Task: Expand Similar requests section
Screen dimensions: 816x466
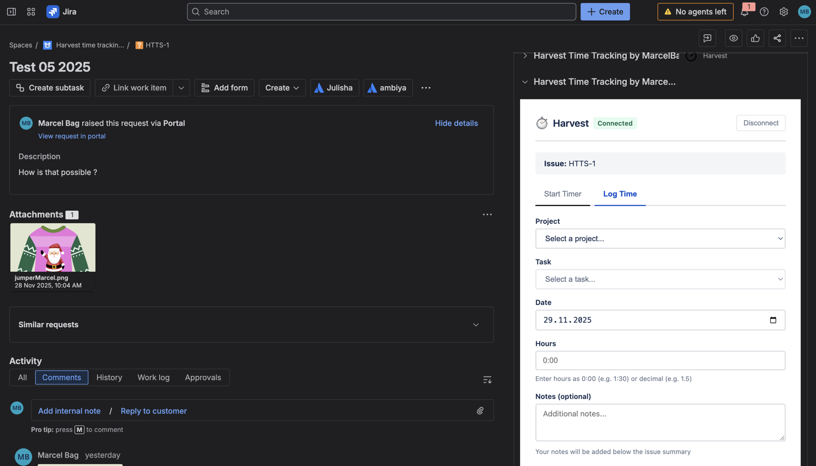Action: pos(251,325)
